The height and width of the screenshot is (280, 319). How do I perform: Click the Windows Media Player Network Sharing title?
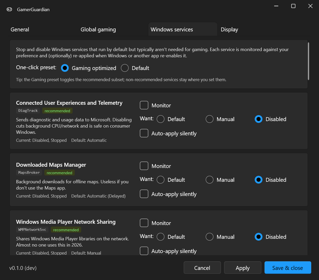(x=66, y=222)
